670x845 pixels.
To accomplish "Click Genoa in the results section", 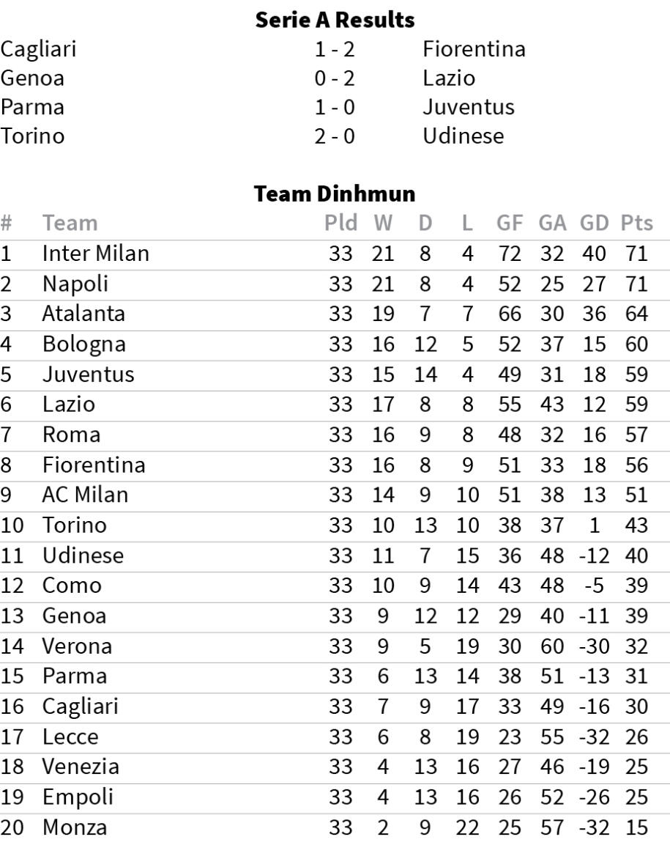I will pyautogui.click(x=32, y=78).
